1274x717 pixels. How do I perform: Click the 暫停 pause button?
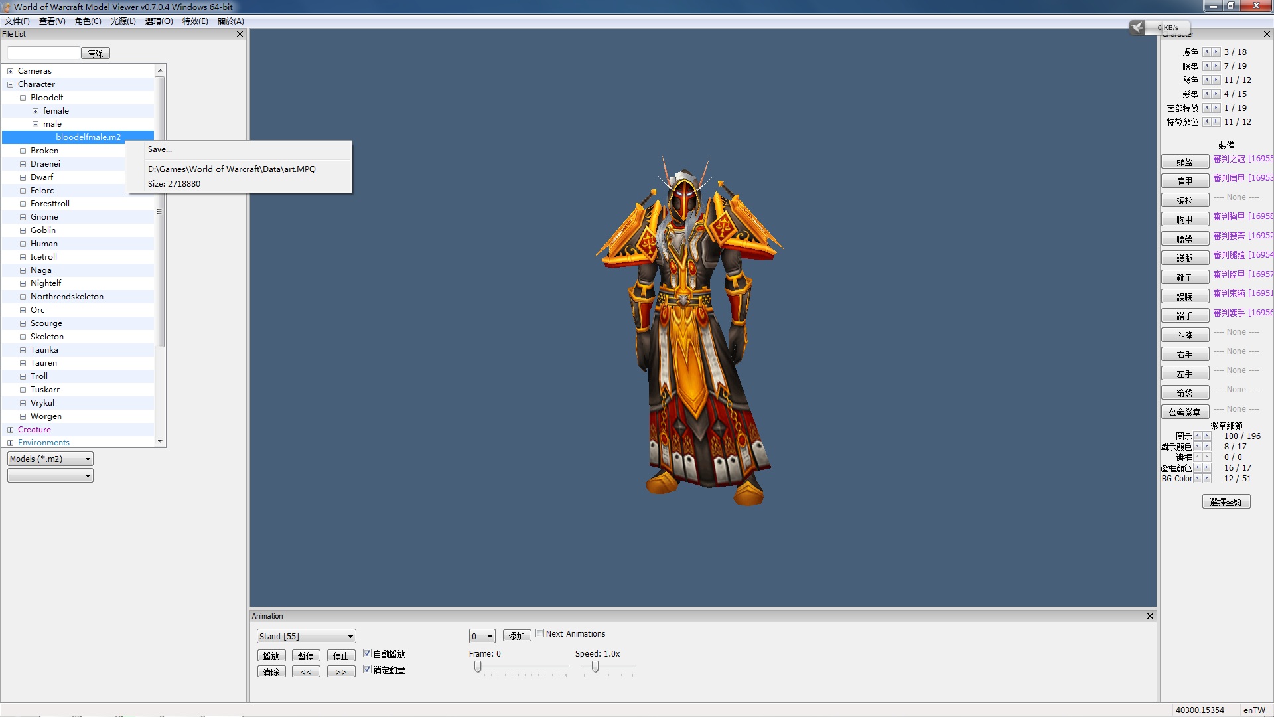(x=306, y=655)
